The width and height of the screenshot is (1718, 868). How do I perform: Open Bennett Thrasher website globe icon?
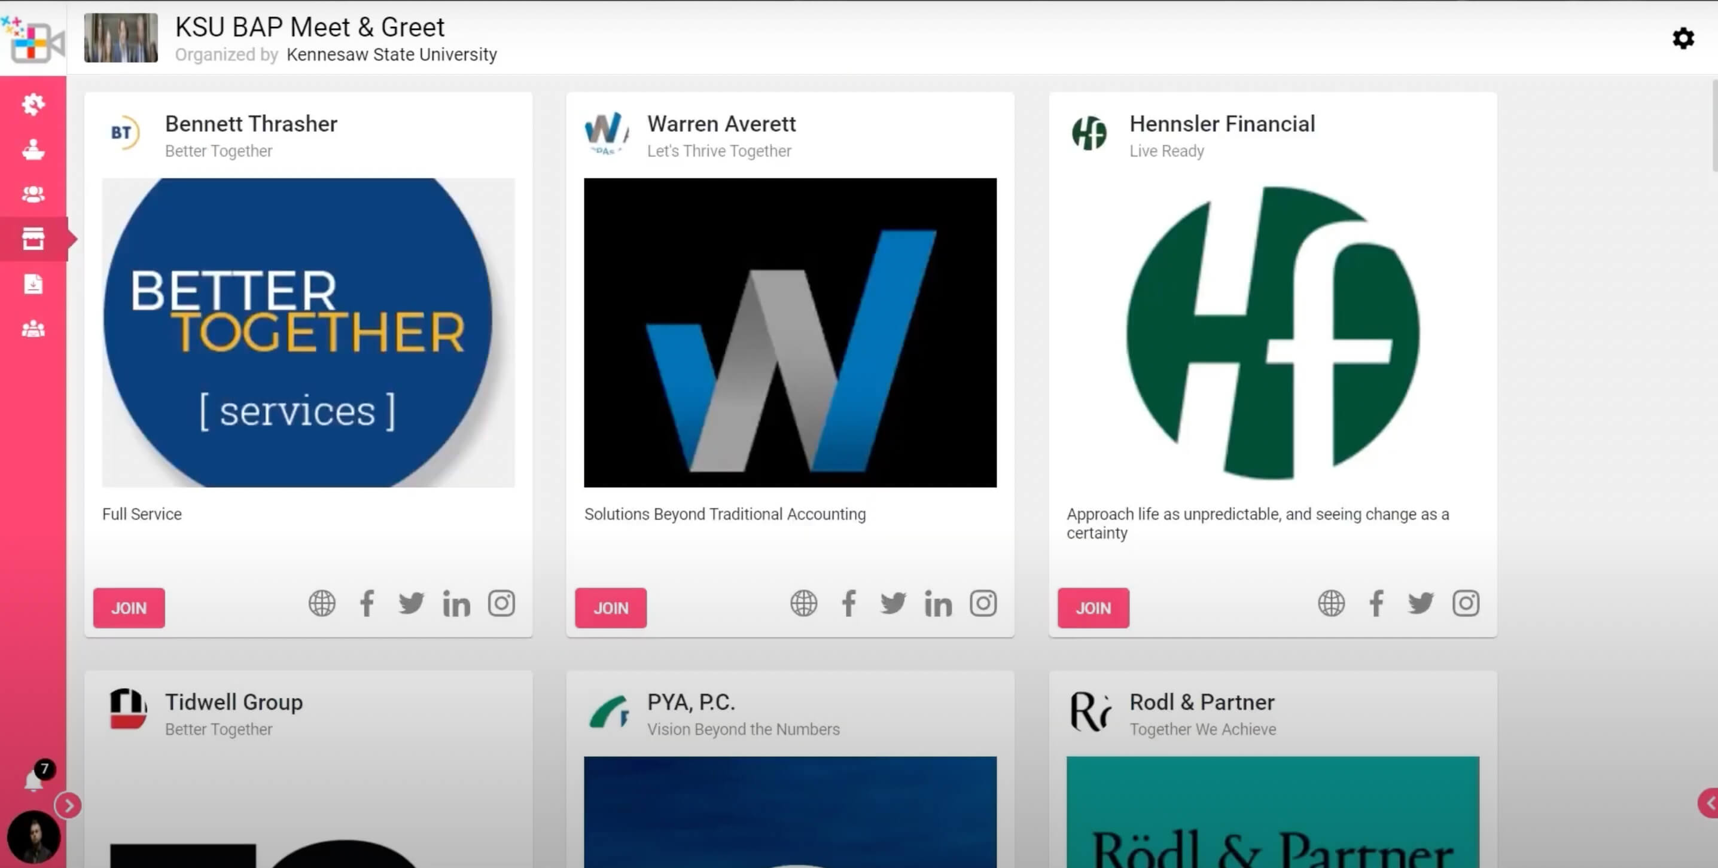pyautogui.click(x=321, y=603)
